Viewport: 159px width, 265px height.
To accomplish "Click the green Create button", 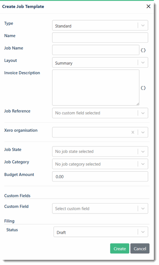I will 120,249.
